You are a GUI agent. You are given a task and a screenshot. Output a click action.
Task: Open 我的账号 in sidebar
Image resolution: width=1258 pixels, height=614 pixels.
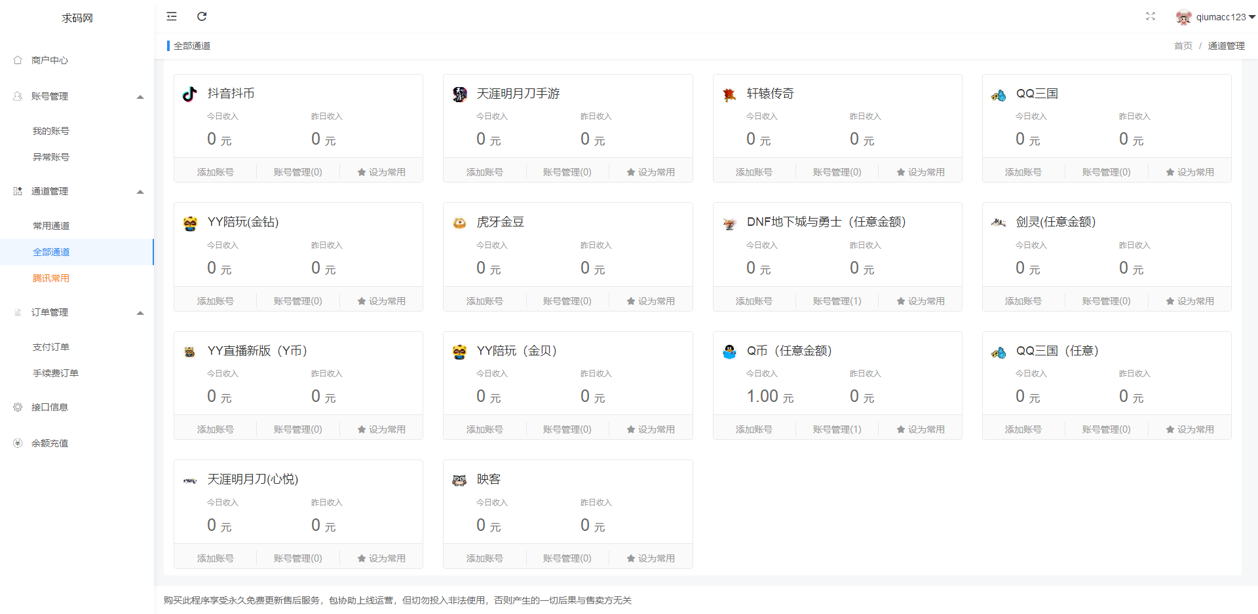point(51,131)
